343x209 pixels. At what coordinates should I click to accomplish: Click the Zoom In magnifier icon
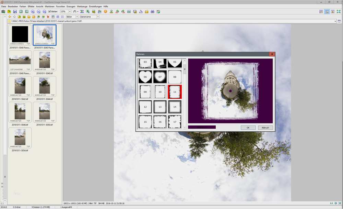[33, 12]
